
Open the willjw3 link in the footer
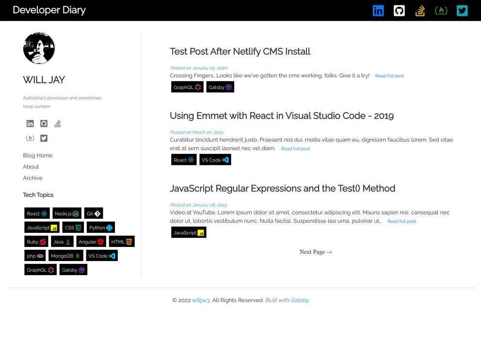tap(201, 300)
